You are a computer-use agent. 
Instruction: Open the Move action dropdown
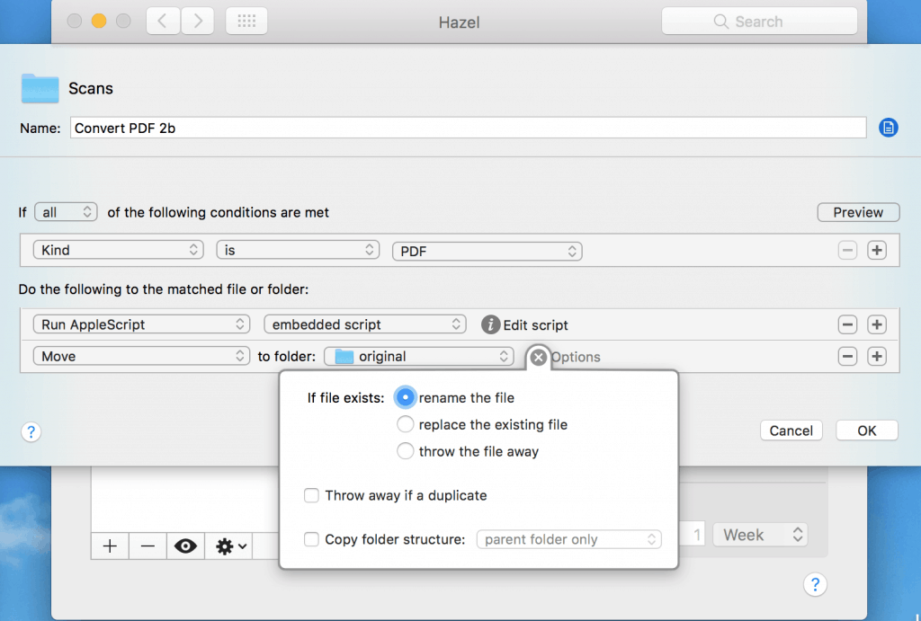click(141, 356)
